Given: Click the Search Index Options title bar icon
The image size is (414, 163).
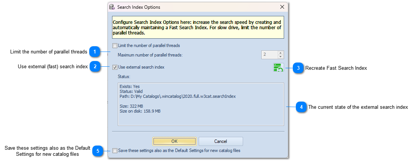Looking at the screenshot, I should pos(112,7).
